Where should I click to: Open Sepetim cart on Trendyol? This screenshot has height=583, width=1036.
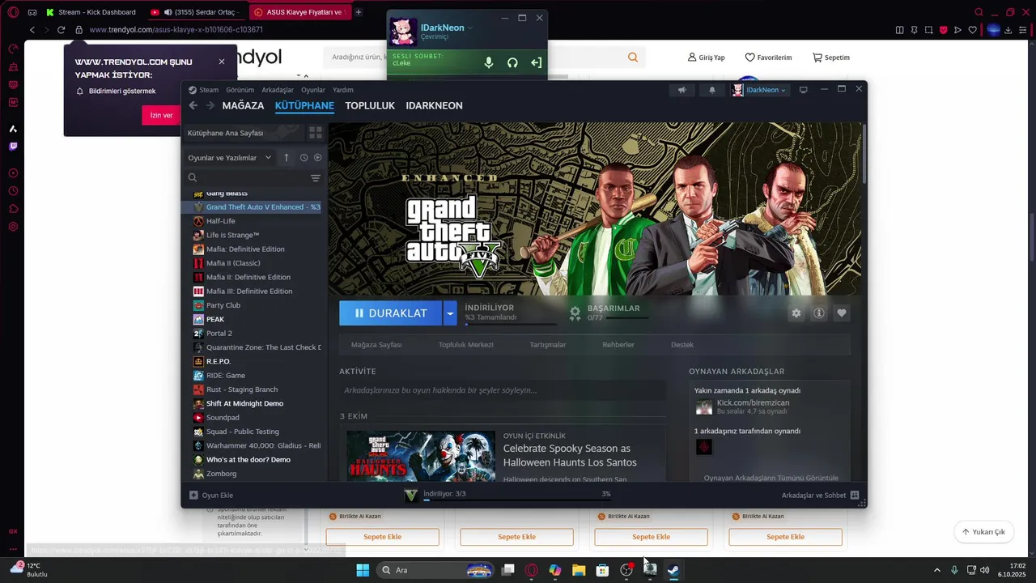pyautogui.click(x=831, y=57)
